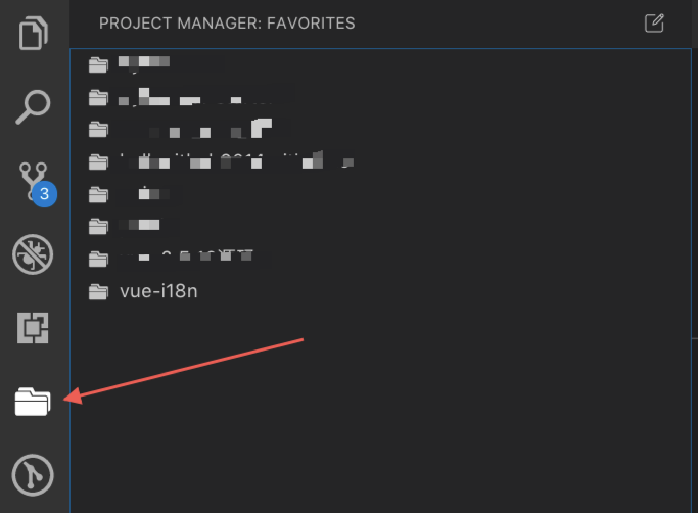Screen dimensions: 698x513
Task: Click the Edit Projects pencil icon
Action: click(x=654, y=23)
